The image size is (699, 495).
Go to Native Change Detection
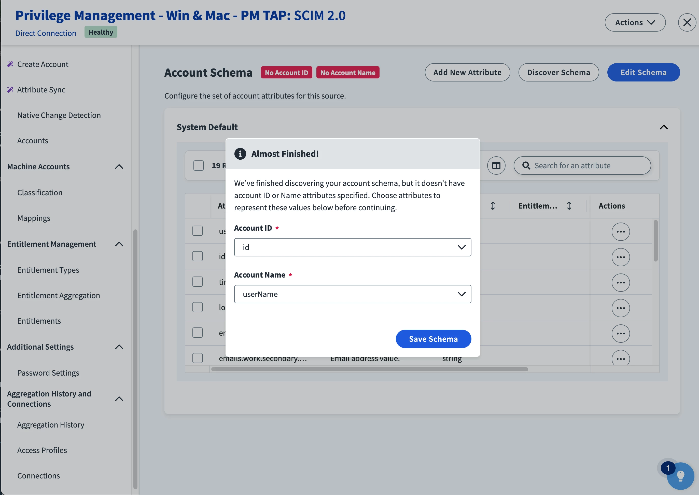59,115
